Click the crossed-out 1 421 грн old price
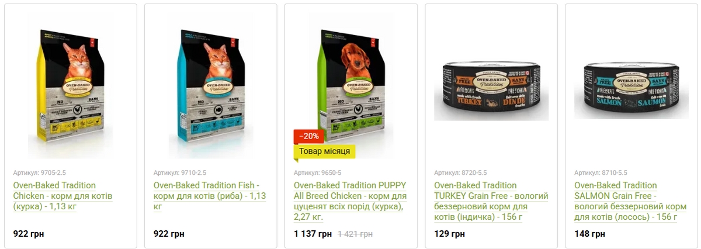Image resolution: width=701 pixels, height=249 pixels. [x=355, y=234]
